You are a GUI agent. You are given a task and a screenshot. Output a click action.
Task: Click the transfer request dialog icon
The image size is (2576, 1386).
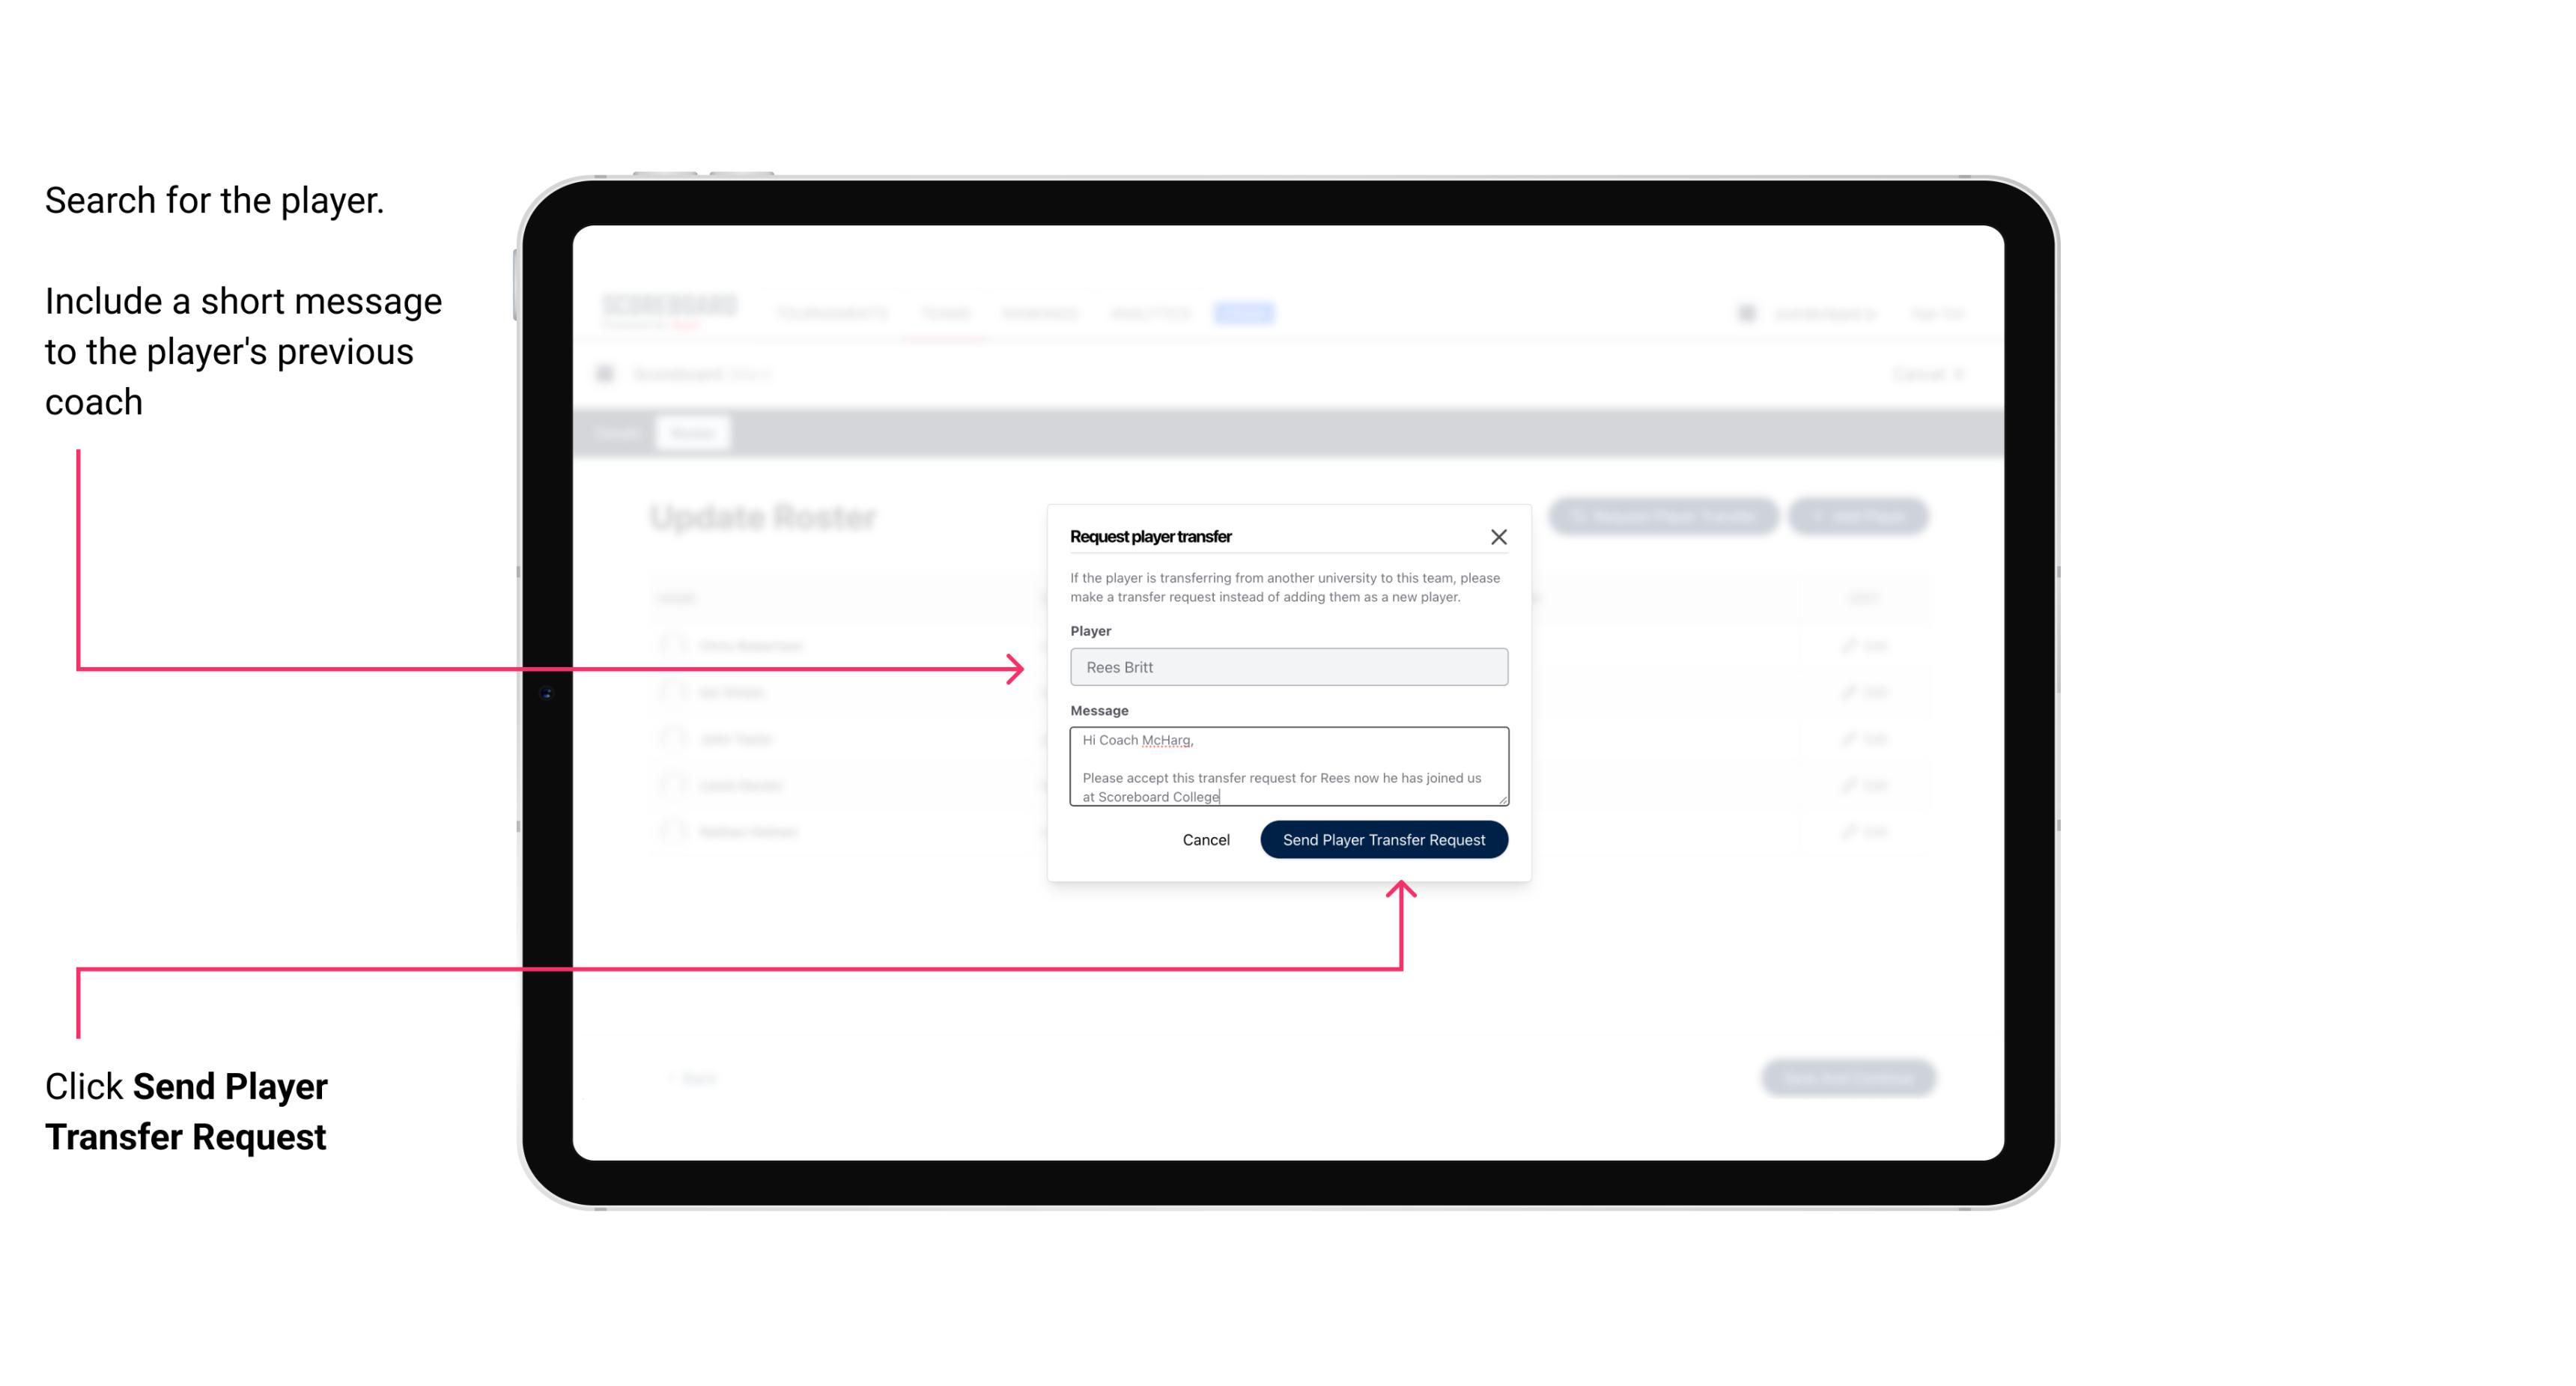point(1499,536)
